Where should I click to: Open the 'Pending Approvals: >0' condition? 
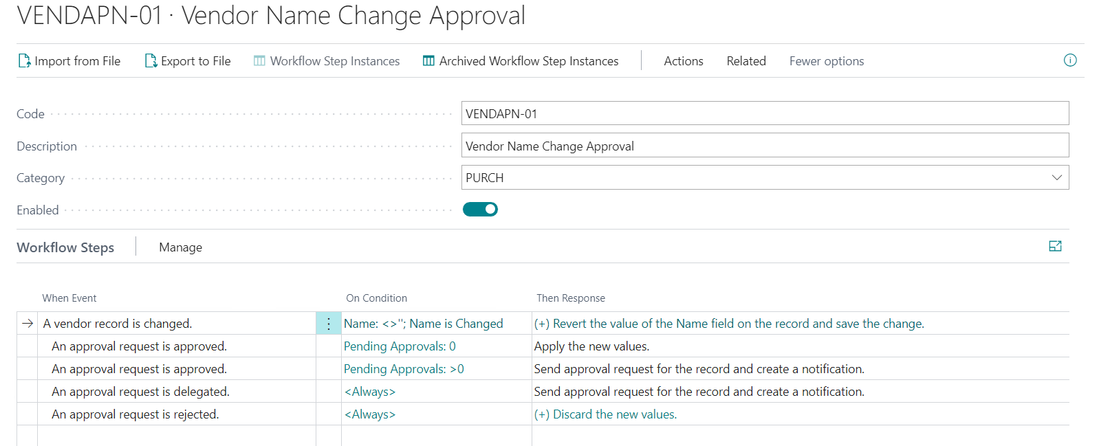pyautogui.click(x=404, y=369)
